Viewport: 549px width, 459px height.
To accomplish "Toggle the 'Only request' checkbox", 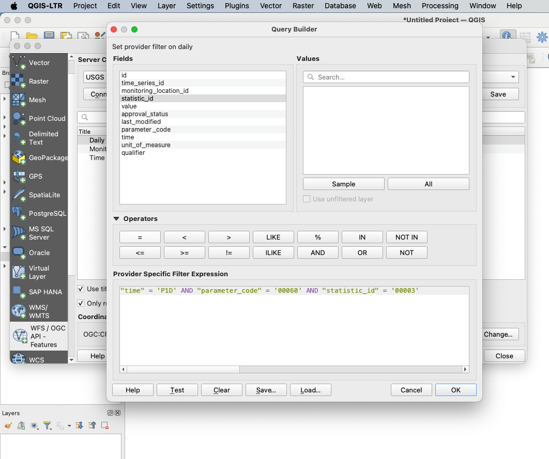I will click(x=81, y=303).
